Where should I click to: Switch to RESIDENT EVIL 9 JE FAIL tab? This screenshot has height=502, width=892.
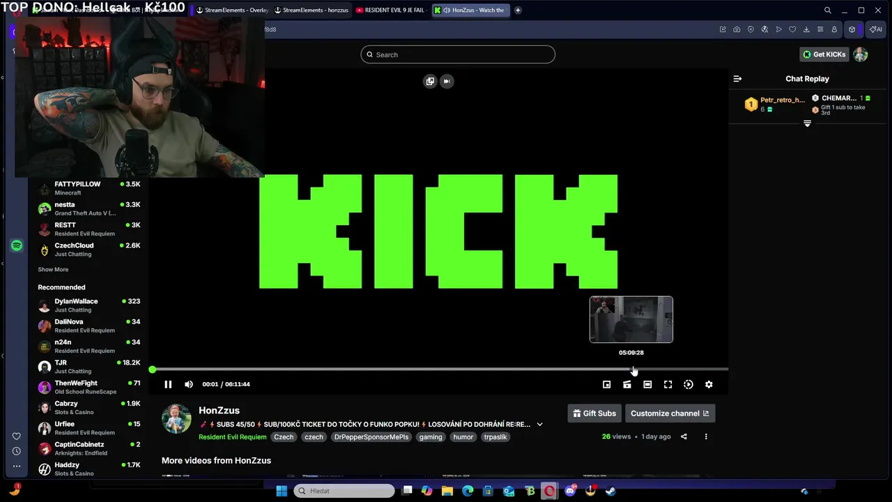tap(390, 10)
